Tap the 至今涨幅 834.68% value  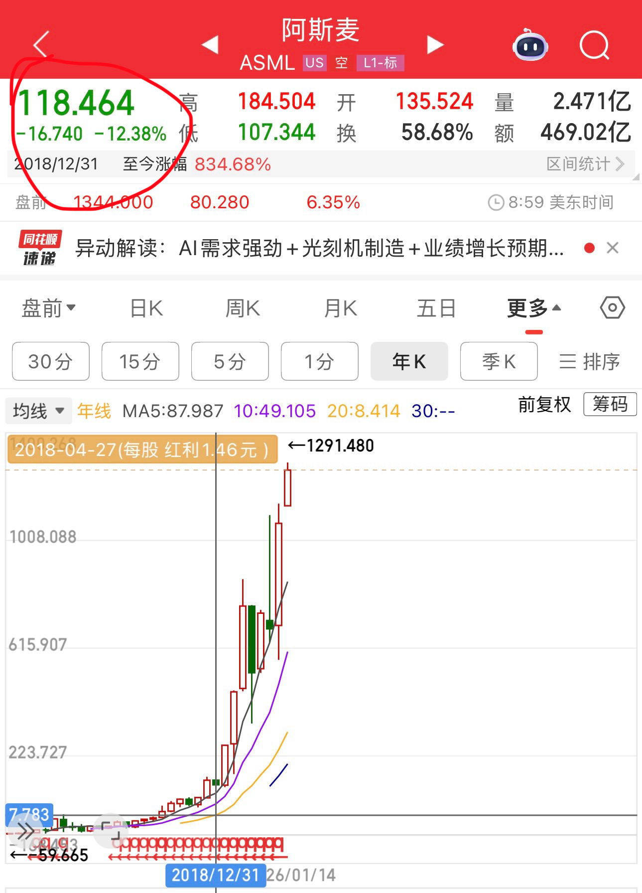[x=233, y=164]
